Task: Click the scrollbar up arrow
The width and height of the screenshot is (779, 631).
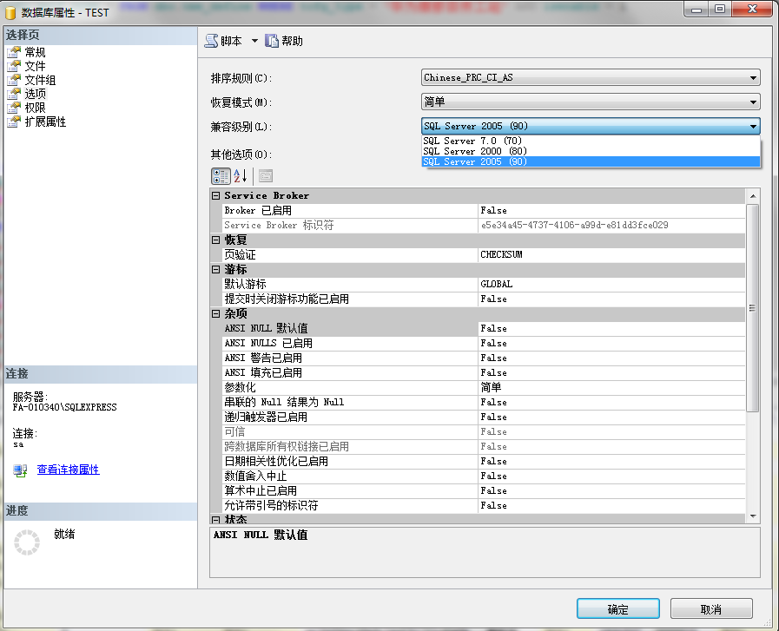Action: coord(753,196)
